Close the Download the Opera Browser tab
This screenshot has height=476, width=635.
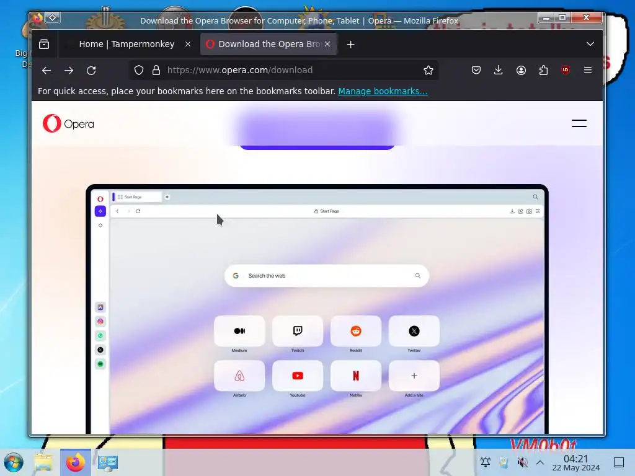(327, 44)
